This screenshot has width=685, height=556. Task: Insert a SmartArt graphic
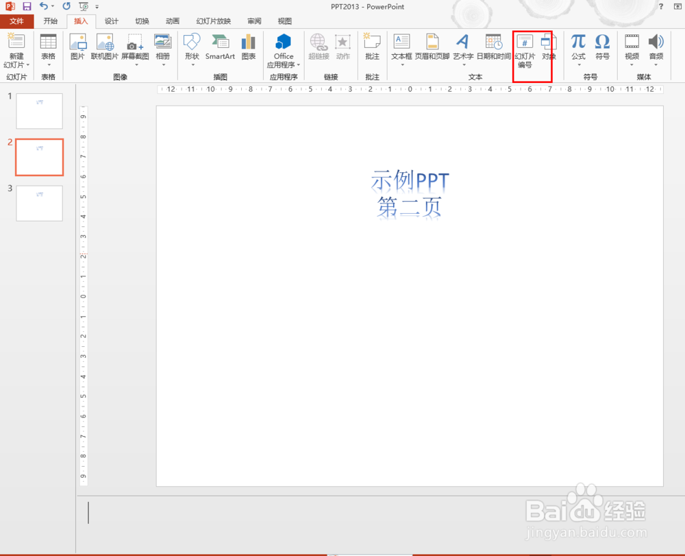point(220,47)
